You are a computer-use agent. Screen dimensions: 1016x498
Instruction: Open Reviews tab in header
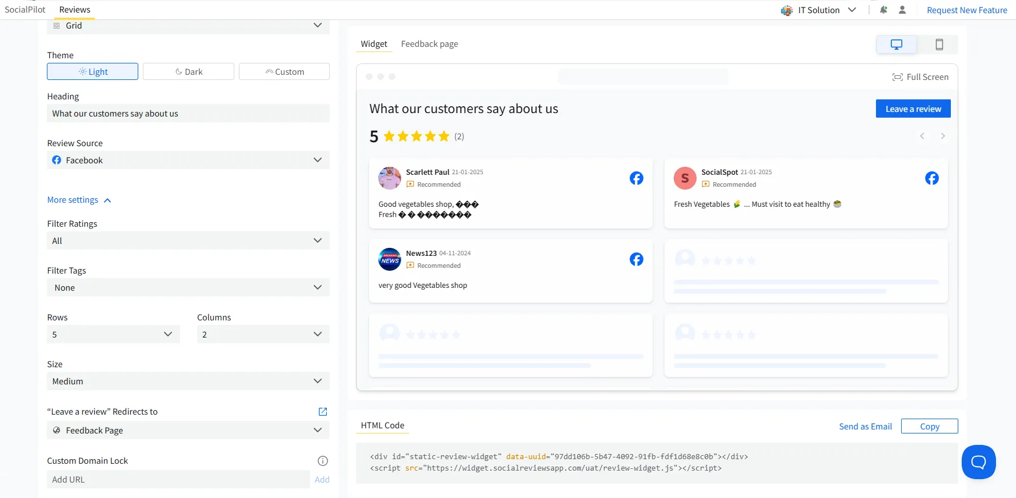tap(75, 10)
